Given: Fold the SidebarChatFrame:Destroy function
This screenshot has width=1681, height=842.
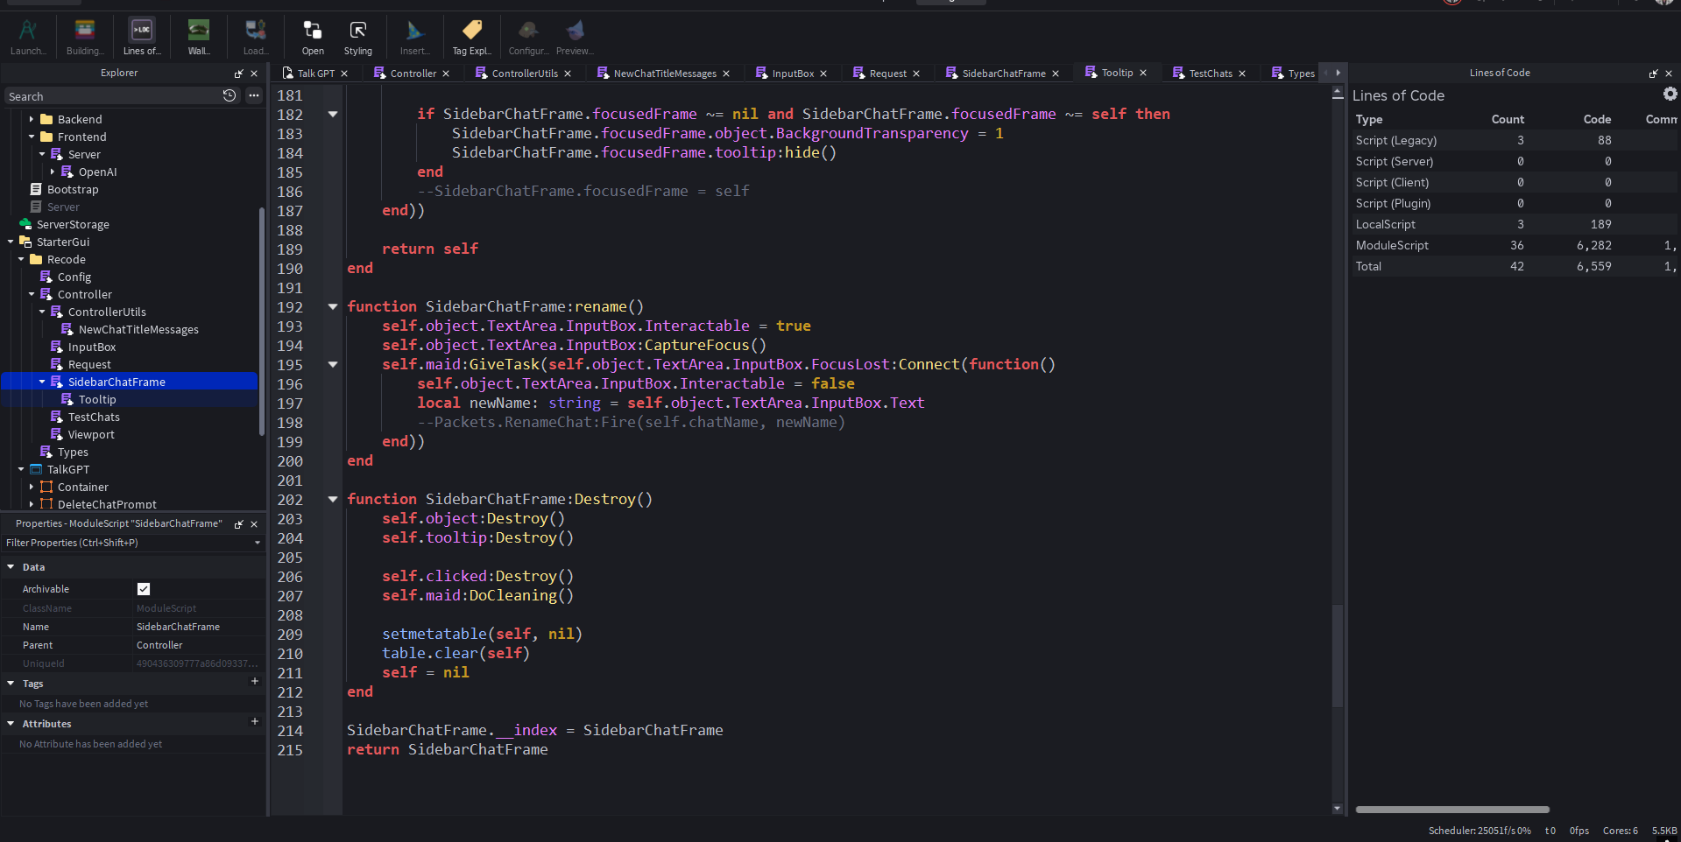Looking at the screenshot, I should pos(333,499).
